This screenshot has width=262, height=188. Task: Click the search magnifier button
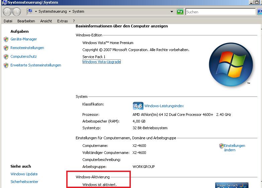click(260, 12)
